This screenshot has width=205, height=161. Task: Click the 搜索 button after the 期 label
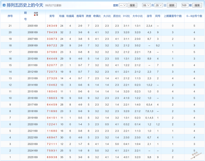click(197, 5)
